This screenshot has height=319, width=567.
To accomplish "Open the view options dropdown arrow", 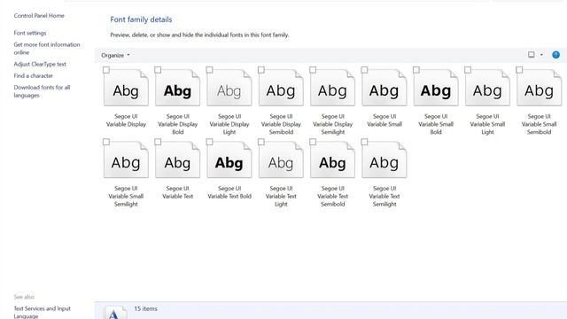I will coord(541,55).
